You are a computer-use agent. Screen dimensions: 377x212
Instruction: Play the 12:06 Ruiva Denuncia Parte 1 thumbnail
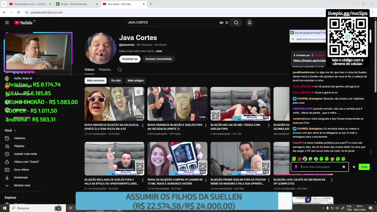(x=177, y=104)
